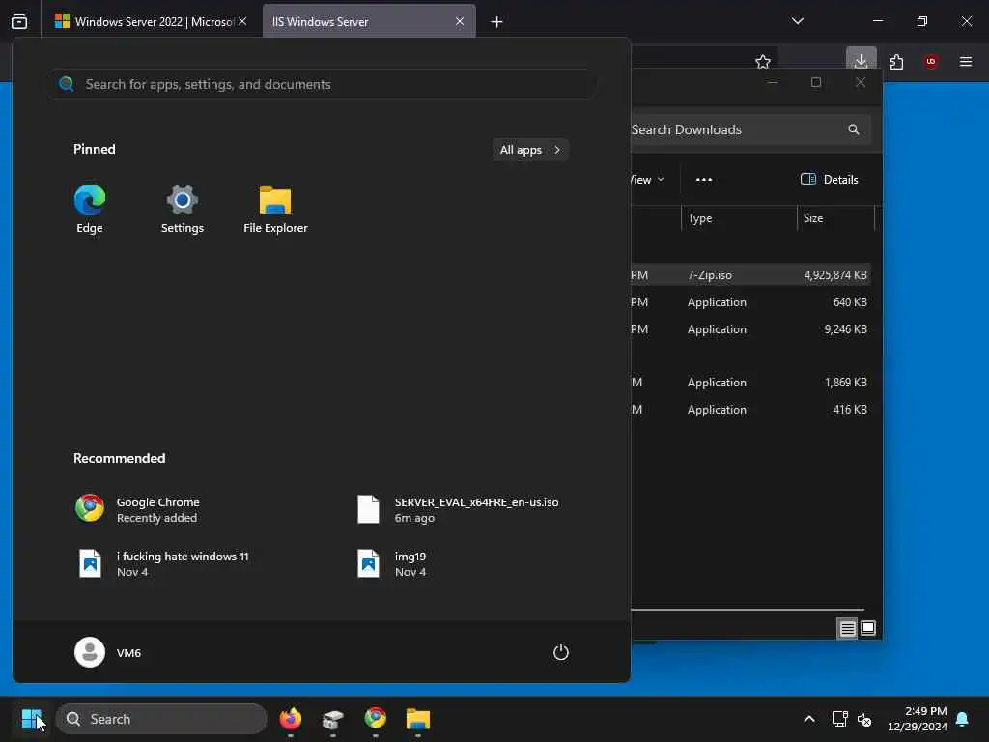Select the 7-Zip.iso file row

coord(750,275)
